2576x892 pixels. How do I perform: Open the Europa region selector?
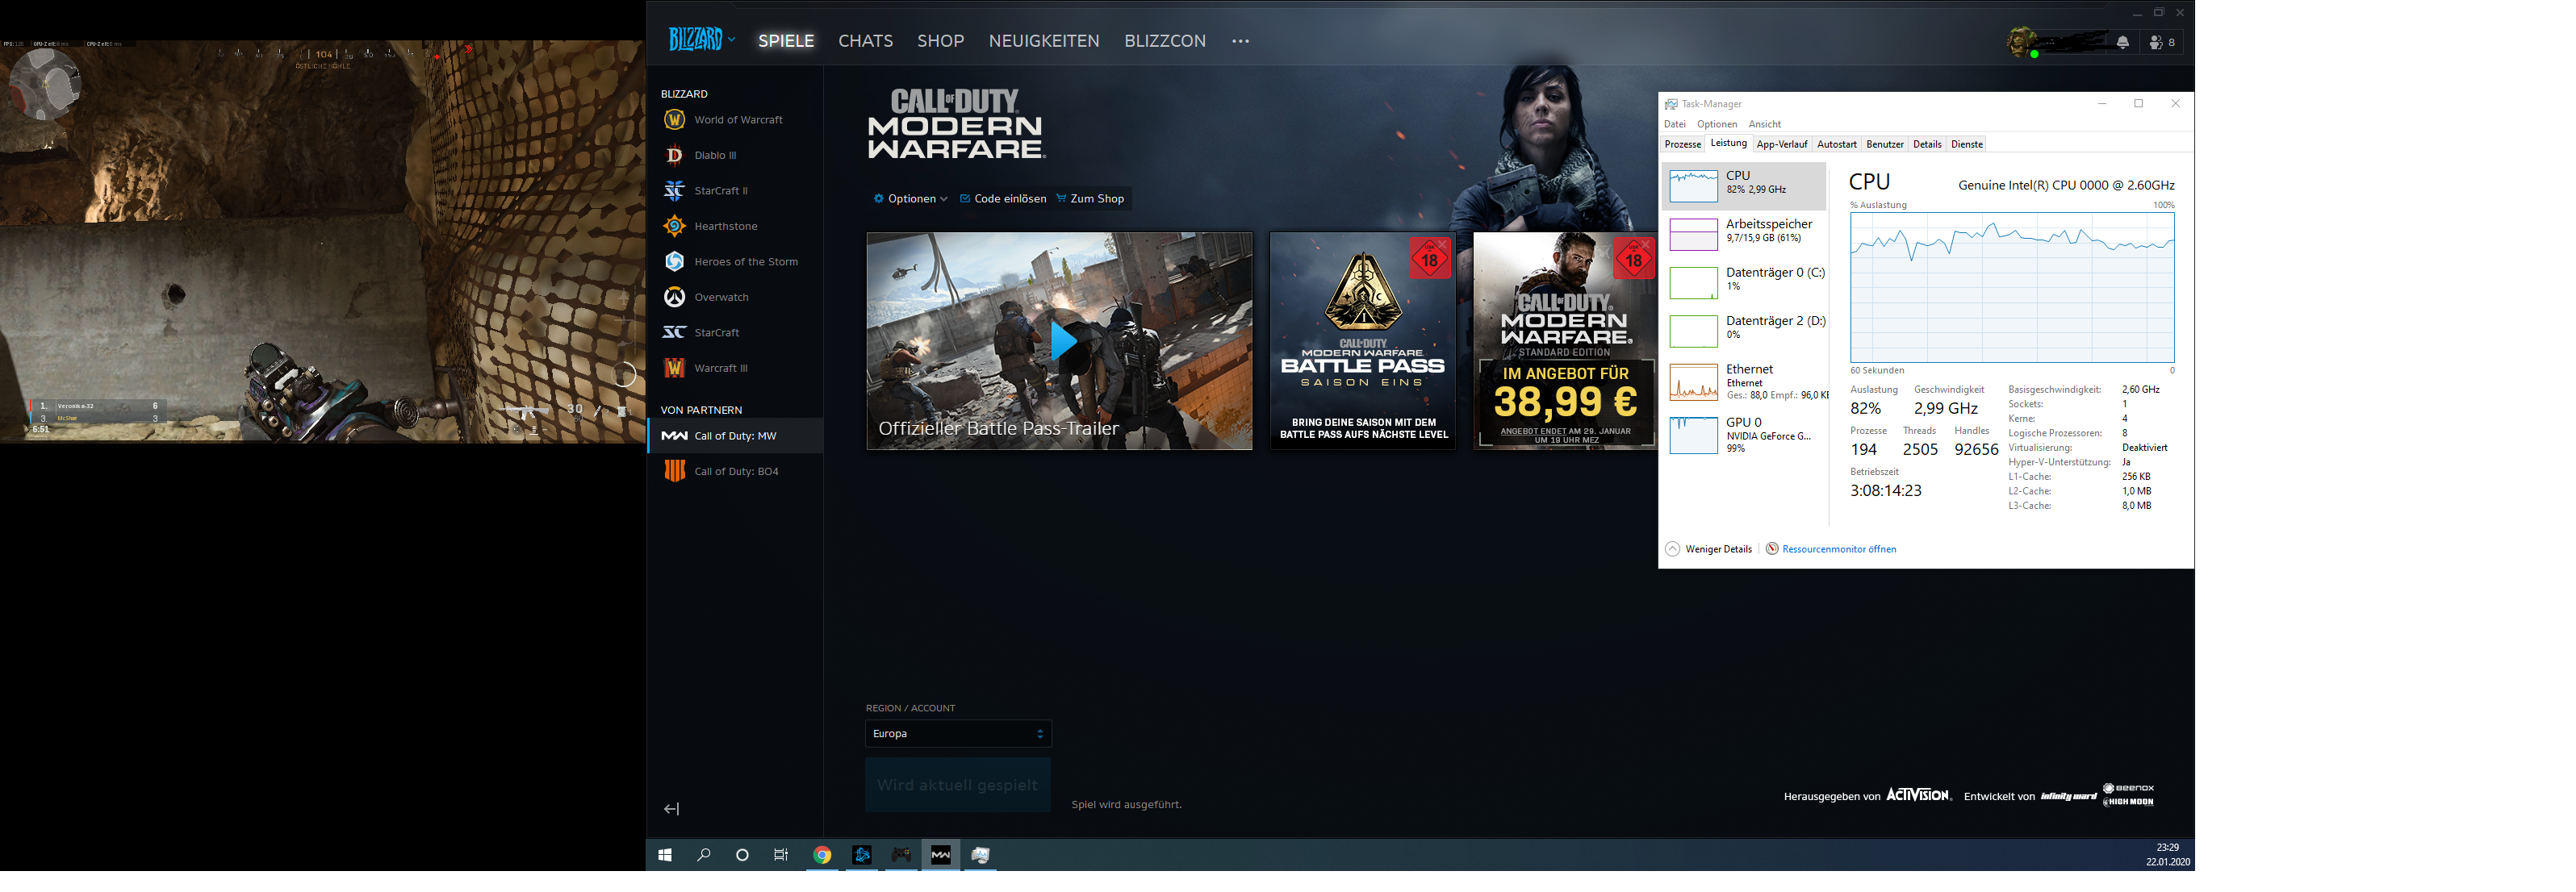click(957, 734)
